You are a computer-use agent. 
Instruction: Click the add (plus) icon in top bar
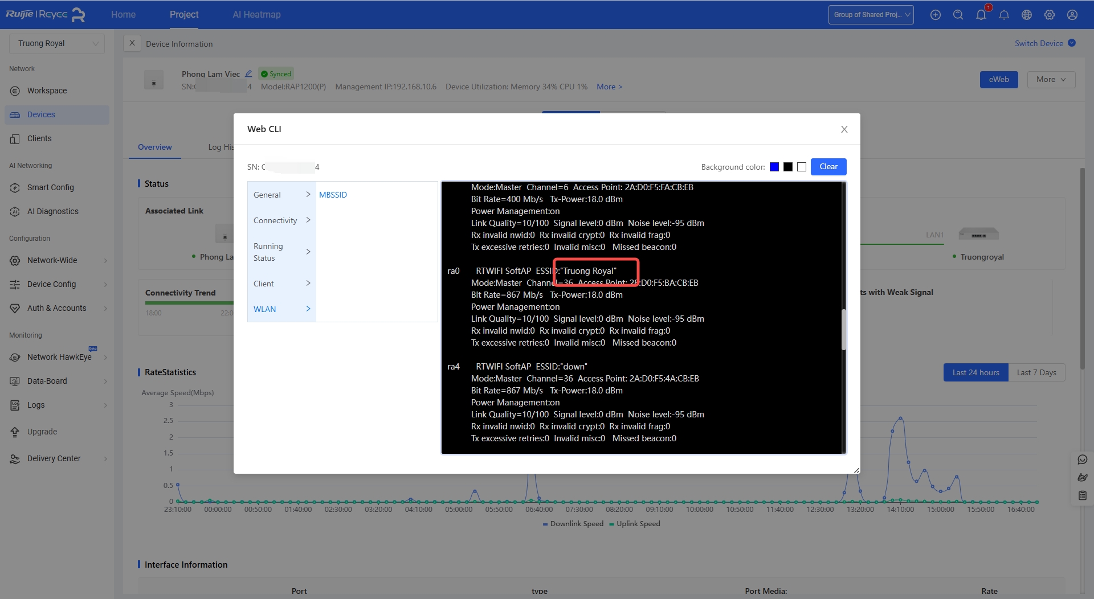935,15
